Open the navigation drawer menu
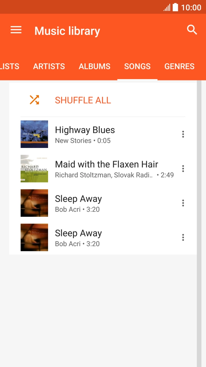The image size is (206, 367). coord(16,30)
